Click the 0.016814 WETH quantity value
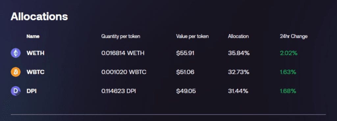 pyautogui.click(x=123, y=53)
